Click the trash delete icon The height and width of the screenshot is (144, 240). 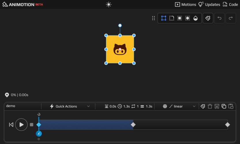pyautogui.click(x=210, y=106)
